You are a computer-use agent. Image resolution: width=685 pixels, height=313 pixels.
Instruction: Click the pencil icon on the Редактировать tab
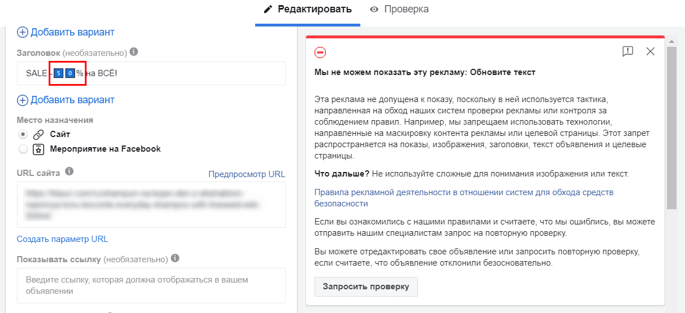pyautogui.click(x=268, y=10)
